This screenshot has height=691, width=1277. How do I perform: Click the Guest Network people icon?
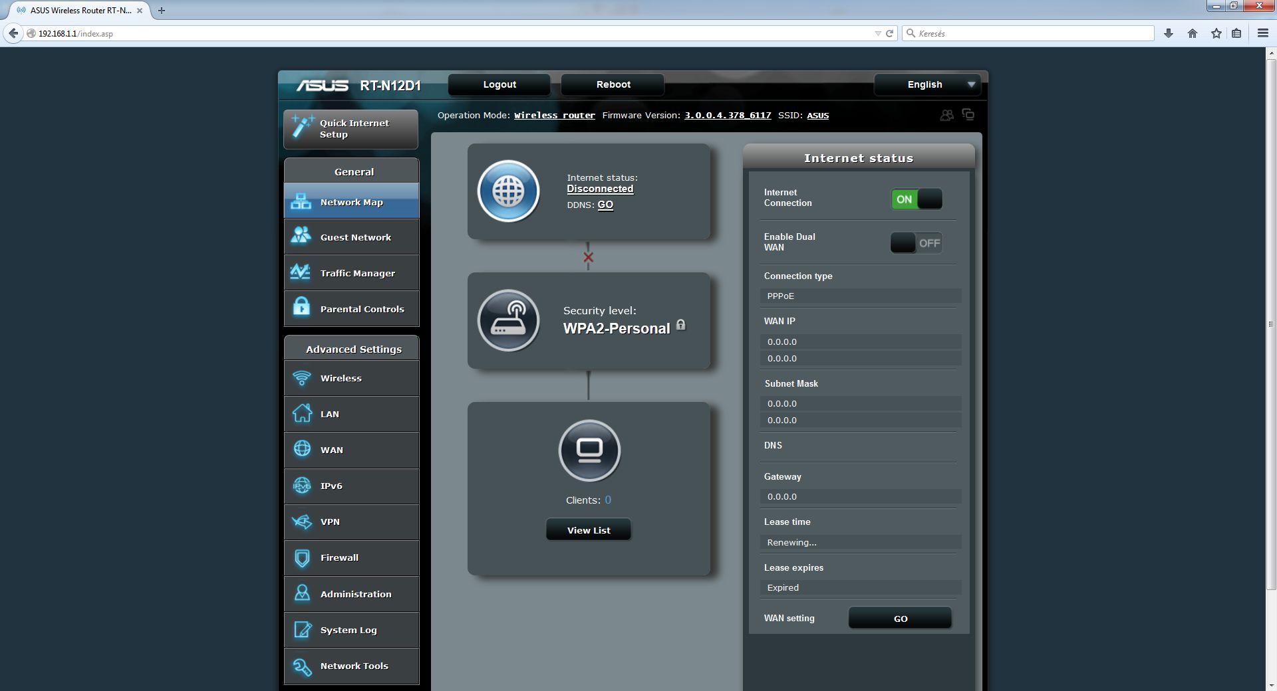[x=301, y=235]
